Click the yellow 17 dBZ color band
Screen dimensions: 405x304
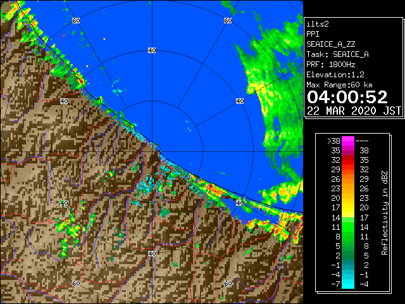tap(348, 208)
